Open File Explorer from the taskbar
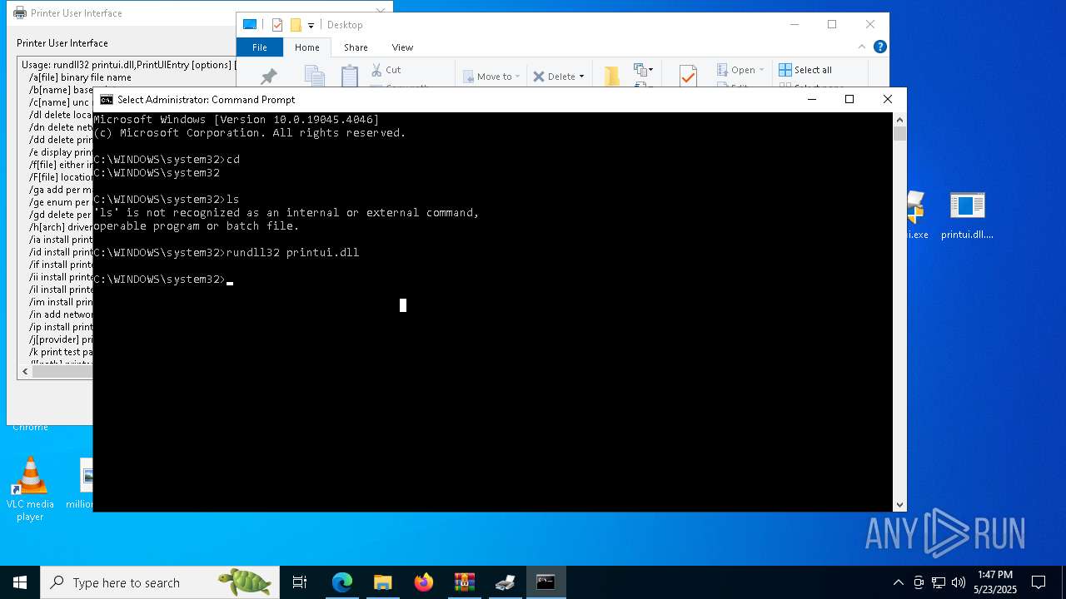 [x=382, y=582]
